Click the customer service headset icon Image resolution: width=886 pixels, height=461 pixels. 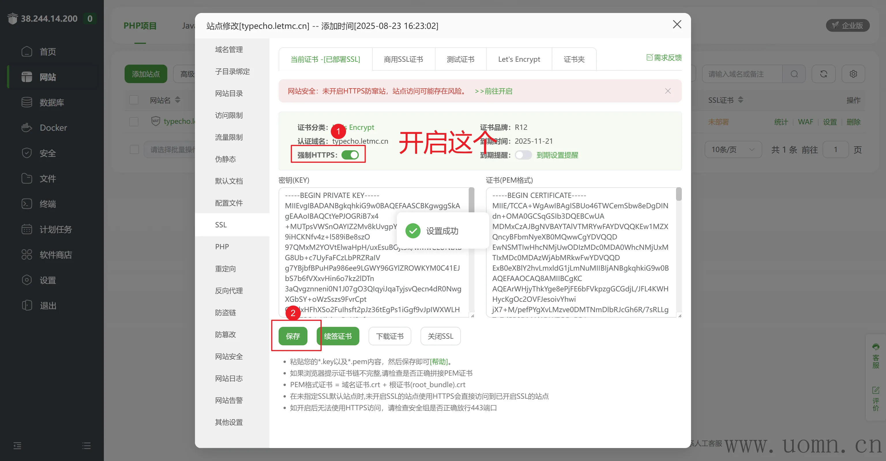click(x=876, y=347)
